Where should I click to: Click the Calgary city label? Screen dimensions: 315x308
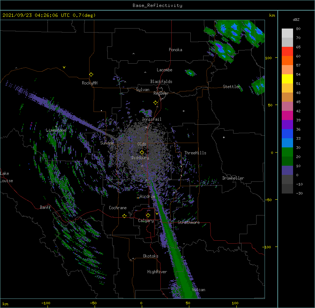pos(146,221)
